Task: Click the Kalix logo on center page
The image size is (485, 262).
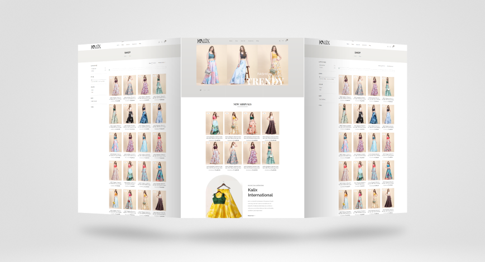Action: [x=203, y=41]
